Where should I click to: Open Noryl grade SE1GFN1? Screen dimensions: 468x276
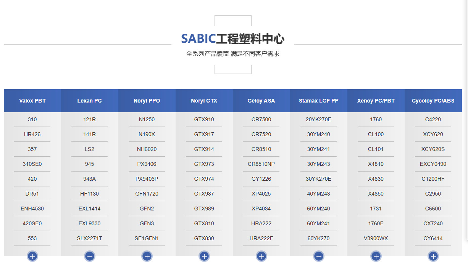pos(147,238)
